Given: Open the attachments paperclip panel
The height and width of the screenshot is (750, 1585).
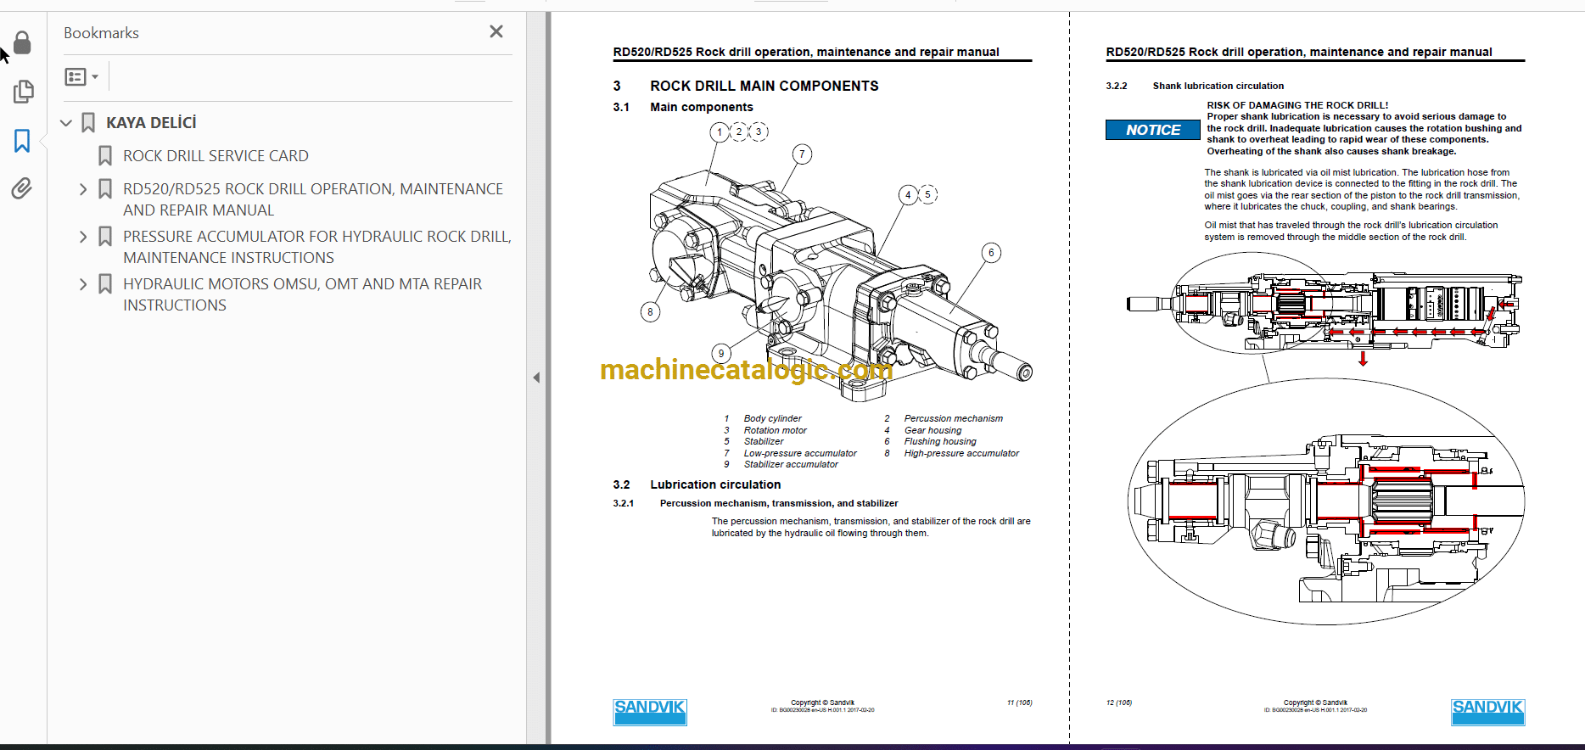Looking at the screenshot, I should tap(22, 188).
